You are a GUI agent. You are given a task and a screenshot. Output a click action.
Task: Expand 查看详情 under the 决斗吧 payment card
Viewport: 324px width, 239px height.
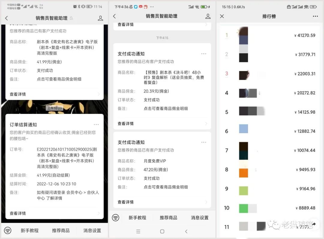126,124
